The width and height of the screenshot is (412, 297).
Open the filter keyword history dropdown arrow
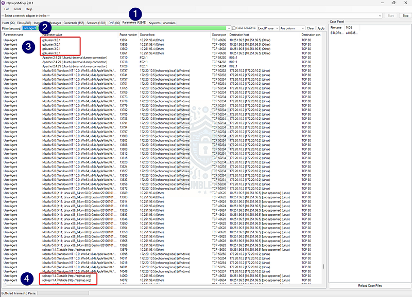coord(229,28)
